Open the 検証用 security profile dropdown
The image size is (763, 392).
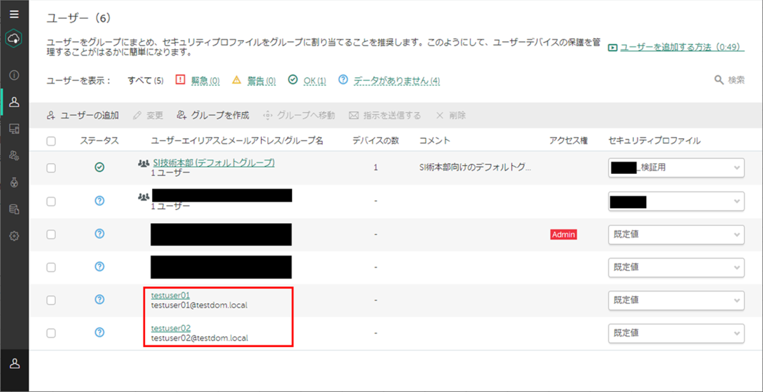click(676, 167)
